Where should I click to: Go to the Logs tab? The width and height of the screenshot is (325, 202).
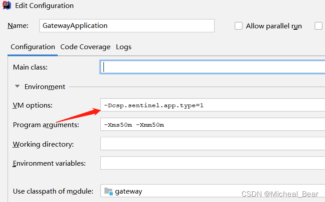123,47
